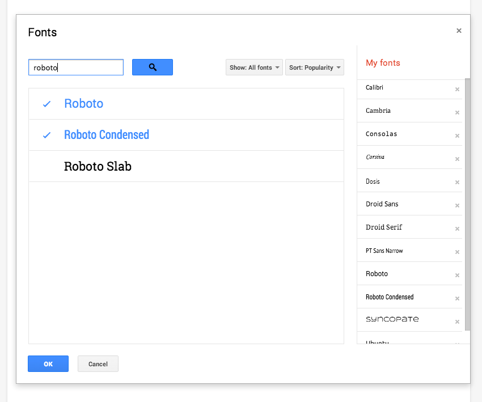The height and width of the screenshot is (402, 482).
Task: Deselect Roboto Condensed via its checkmark
Action: point(46,134)
